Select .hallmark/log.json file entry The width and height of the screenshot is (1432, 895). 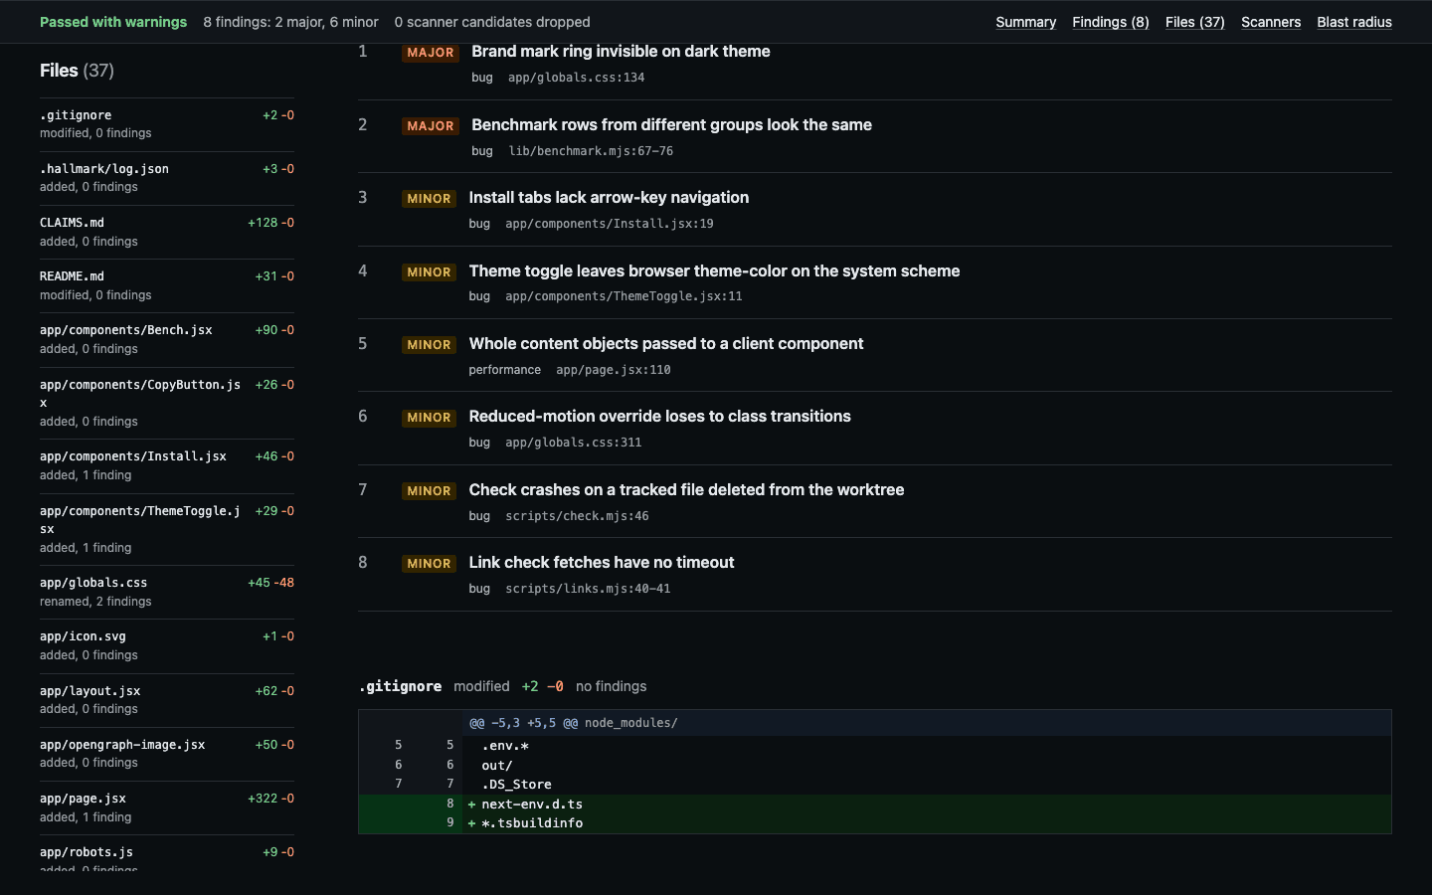click(x=167, y=178)
